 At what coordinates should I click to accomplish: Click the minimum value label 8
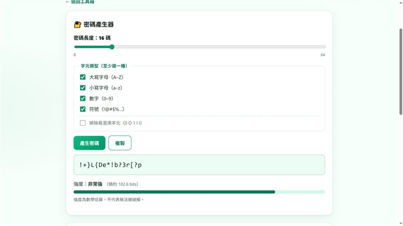pos(75,55)
